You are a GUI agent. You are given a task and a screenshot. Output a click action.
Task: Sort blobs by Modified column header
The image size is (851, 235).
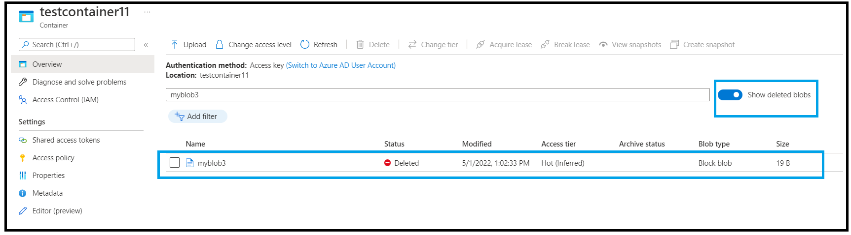pos(477,144)
